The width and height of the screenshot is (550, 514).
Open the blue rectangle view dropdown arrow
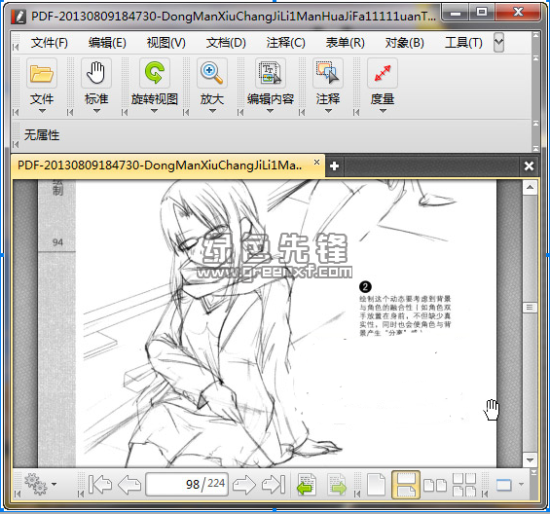click(x=521, y=485)
